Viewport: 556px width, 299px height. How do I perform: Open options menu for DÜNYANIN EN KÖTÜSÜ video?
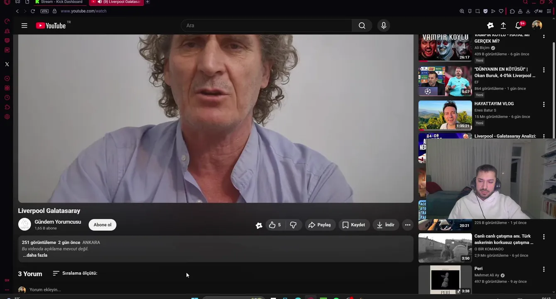click(544, 70)
